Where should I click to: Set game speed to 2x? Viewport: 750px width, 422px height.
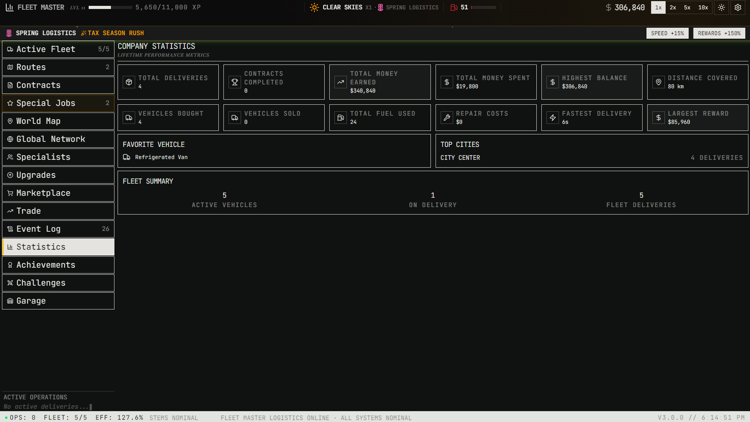pos(673,7)
